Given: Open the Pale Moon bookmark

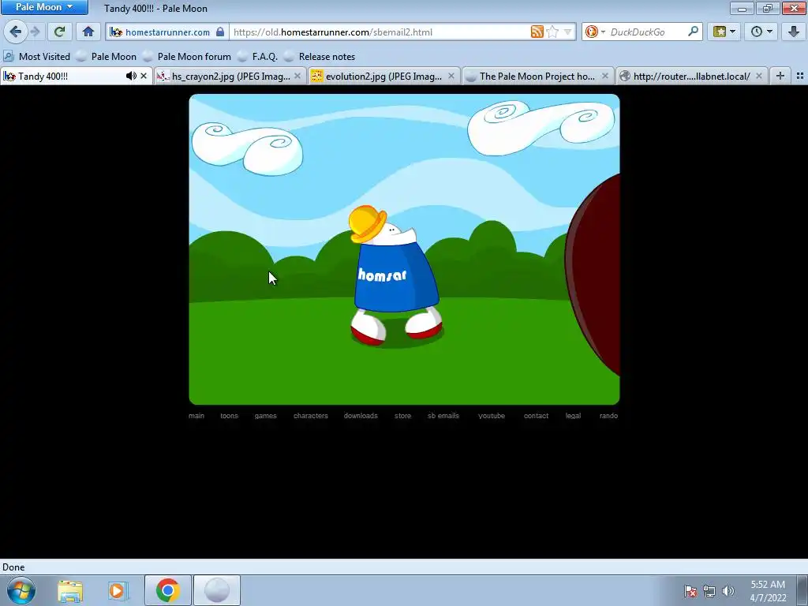Looking at the screenshot, I should [107, 57].
